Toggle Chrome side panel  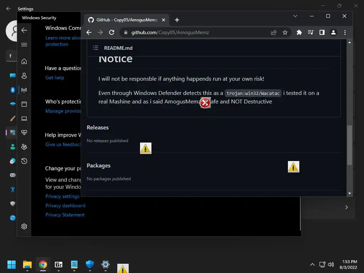coord(322,32)
